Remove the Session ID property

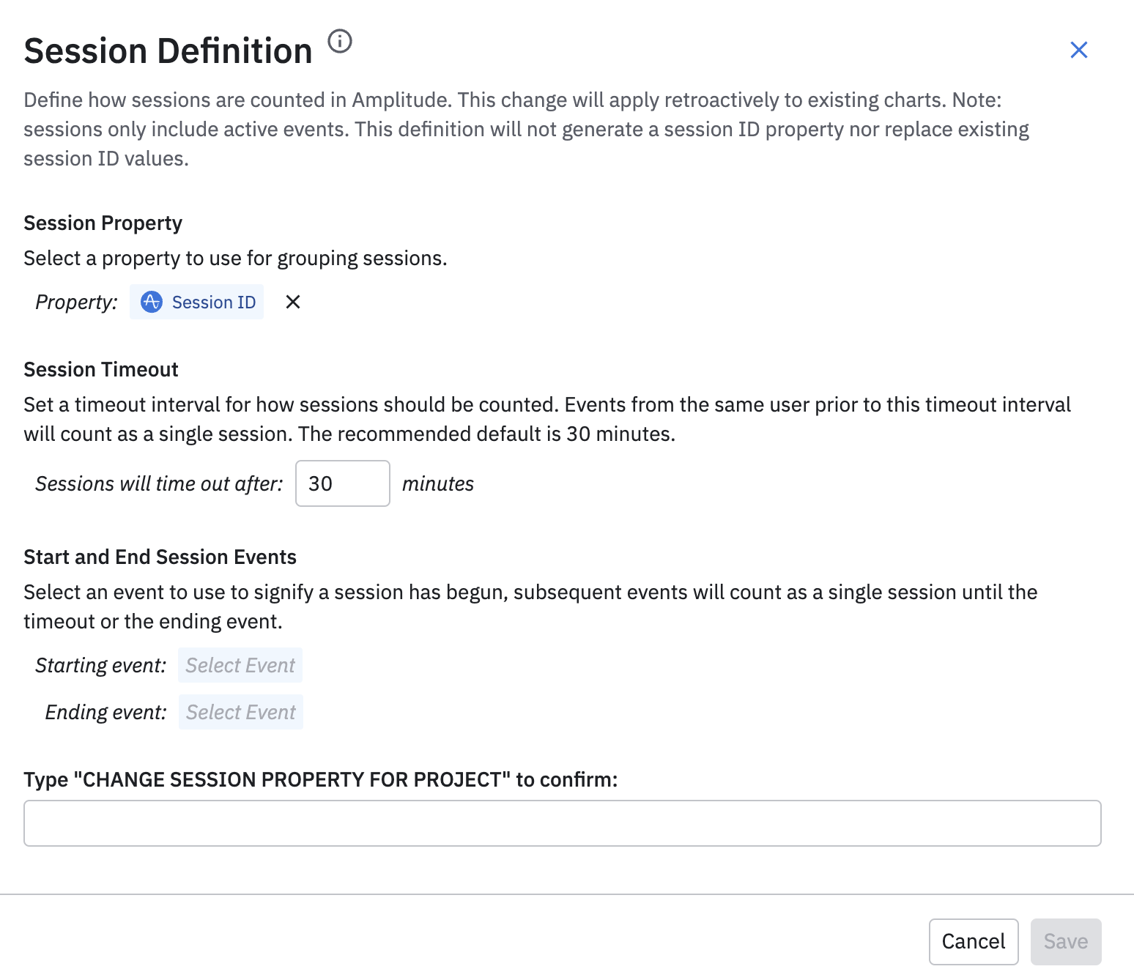(293, 302)
